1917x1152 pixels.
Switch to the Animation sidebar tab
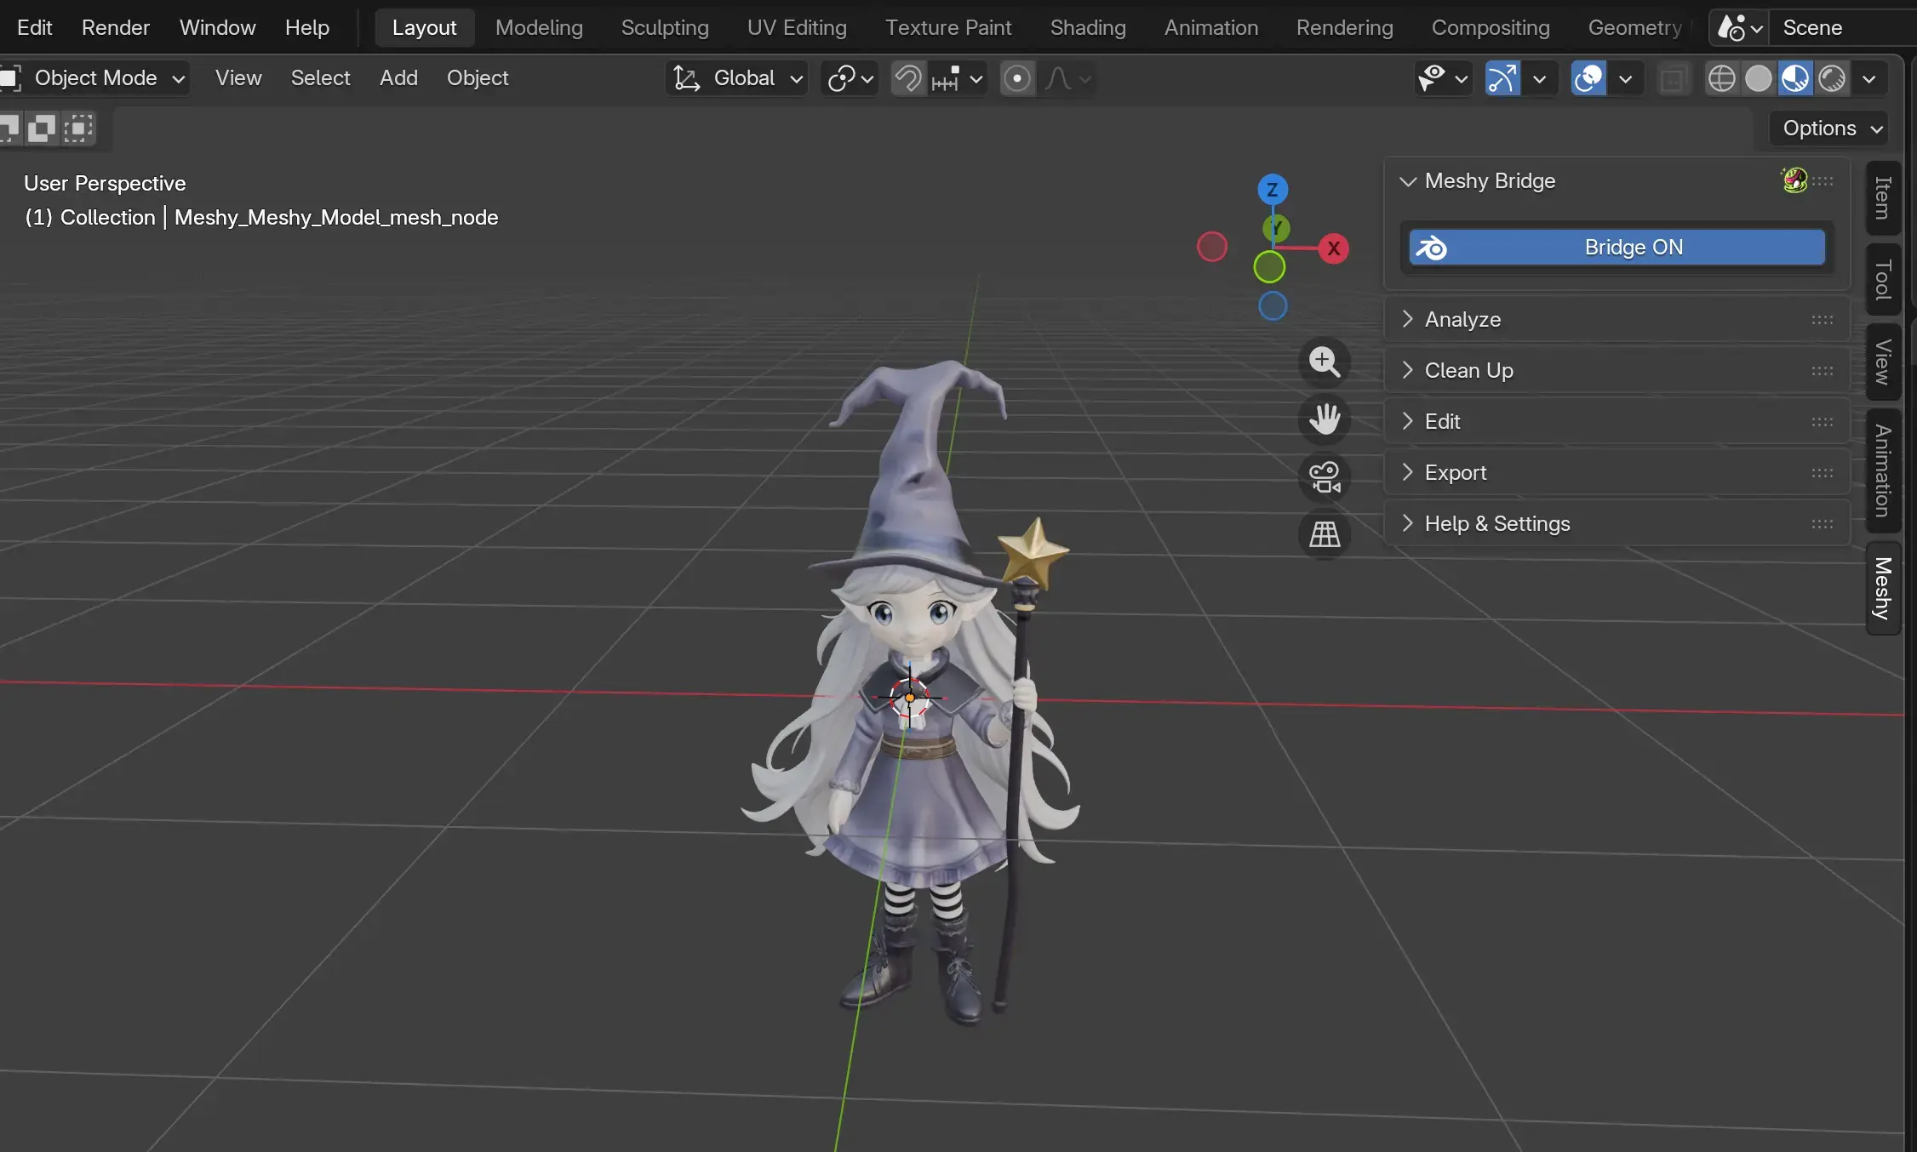click(x=1882, y=470)
